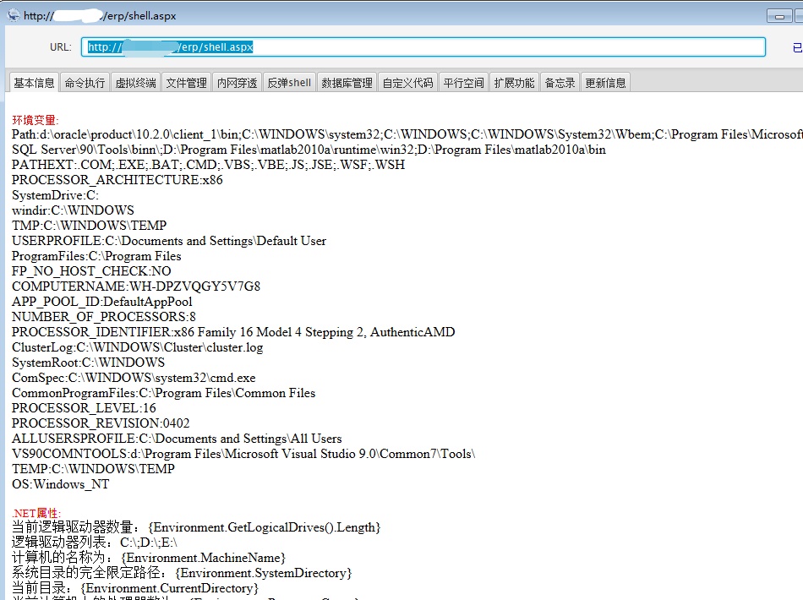Show the 平行空间 tab
The image size is (803, 600).
point(464,83)
